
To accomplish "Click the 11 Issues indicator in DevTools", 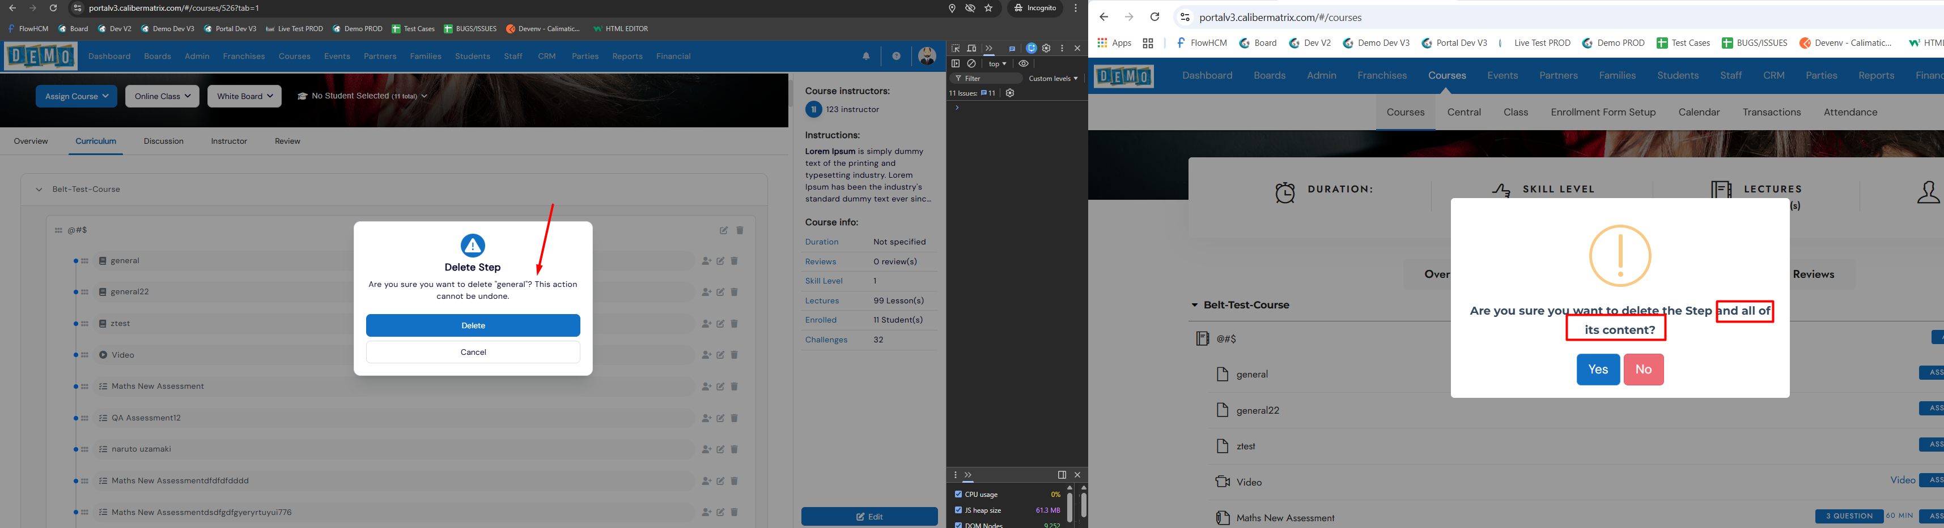I will point(972,93).
